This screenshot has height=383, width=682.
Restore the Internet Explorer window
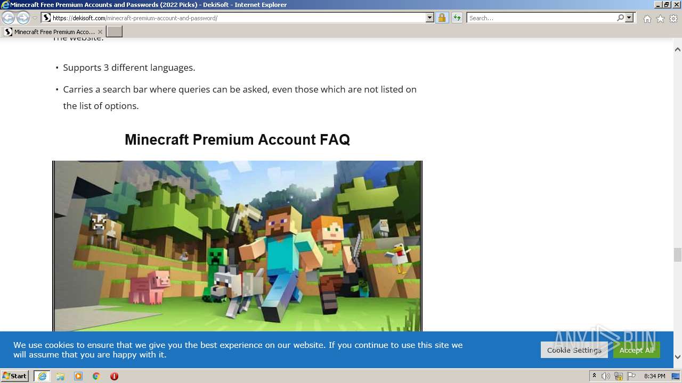(667, 4)
